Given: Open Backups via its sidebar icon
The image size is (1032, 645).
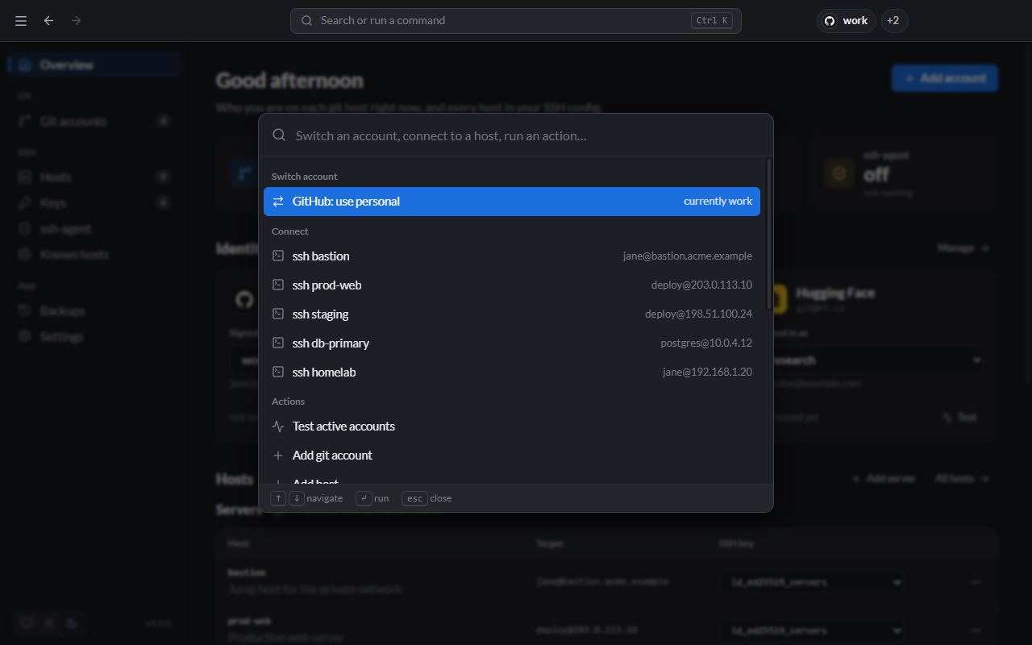Looking at the screenshot, I should click(24, 310).
